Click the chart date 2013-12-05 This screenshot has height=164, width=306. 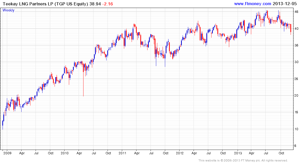click(284, 4)
